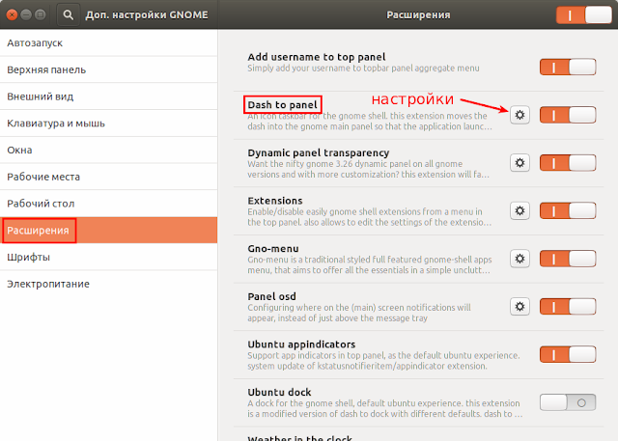Disable the Gno-menu extension switch
Image resolution: width=618 pixels, height=441 pixels.
click(568, 259)
